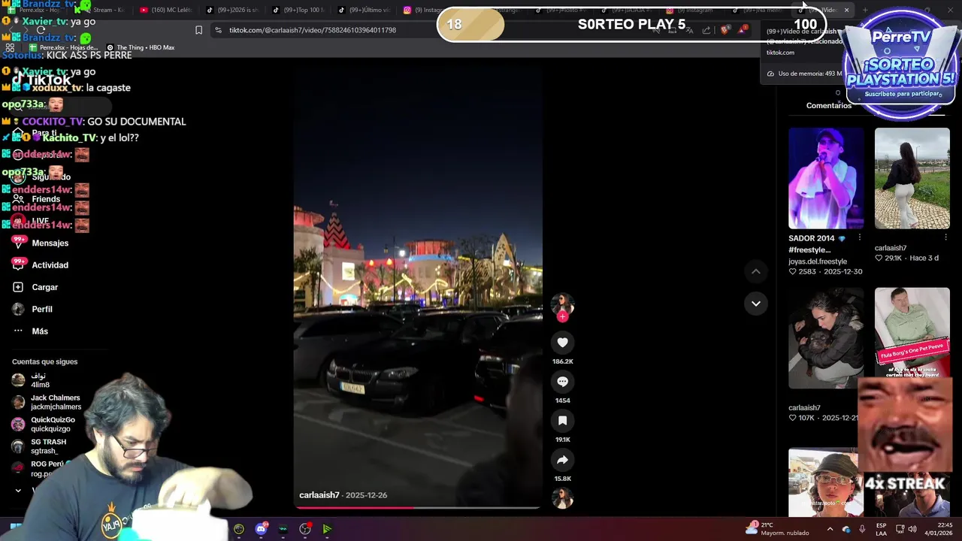This screenshot has width=962, height=541.
Task: Click the tiktok.com address bar URL
Action: click(x=313, y=30)
